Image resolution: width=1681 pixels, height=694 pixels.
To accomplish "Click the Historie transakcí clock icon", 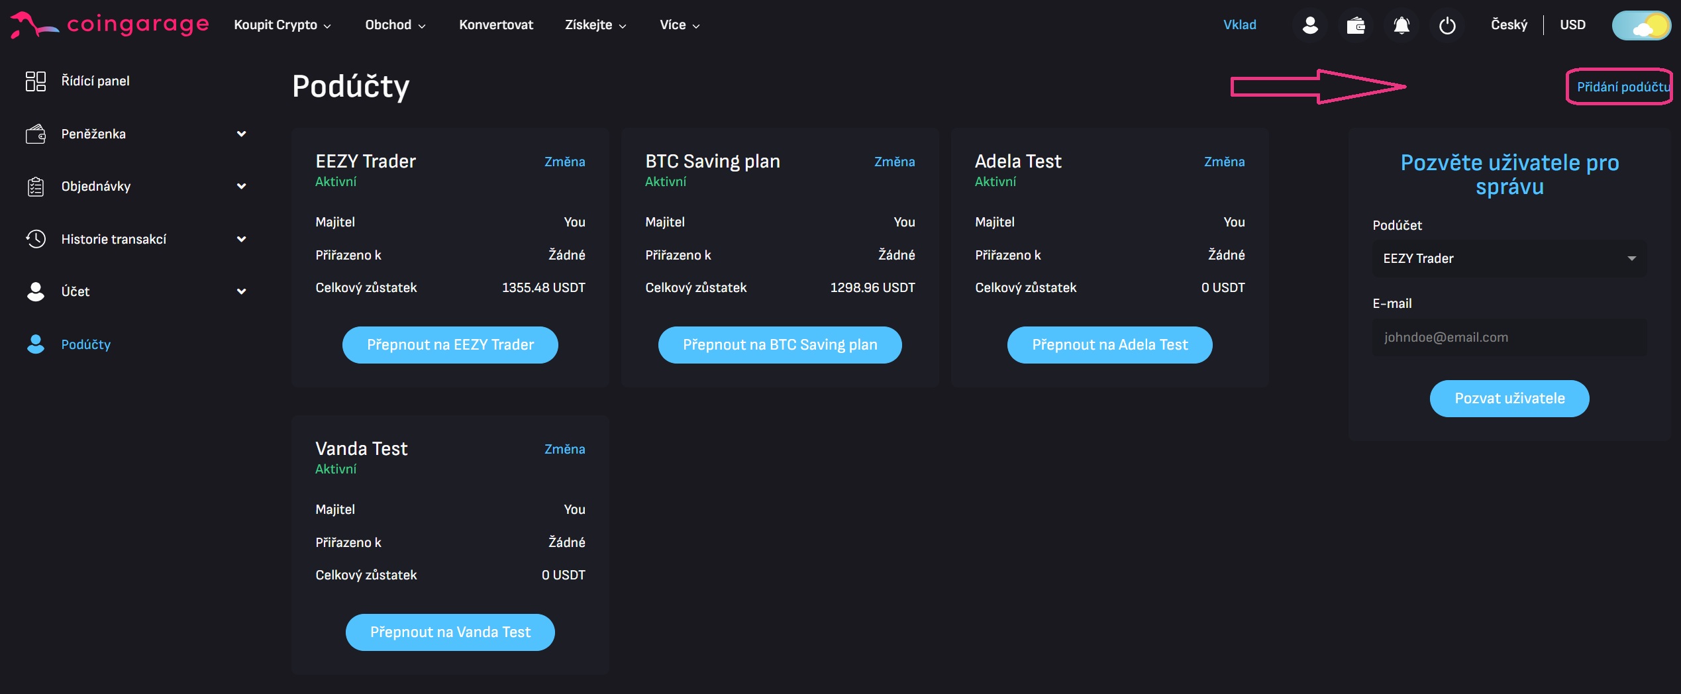I will tap(36, 239).
